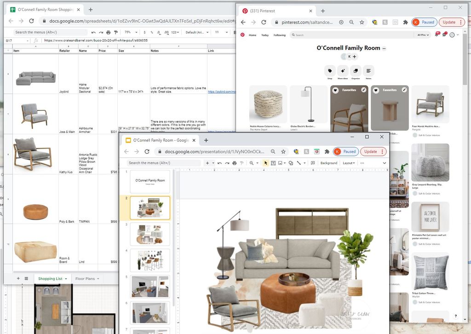Open More ideas on the Pinterest board
The height and width of the screenshot is (334, 471).
tap(343, 71)
